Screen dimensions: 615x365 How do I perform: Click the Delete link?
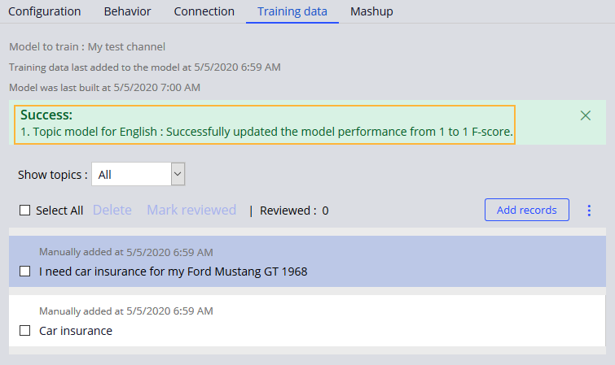pos(112,211)
